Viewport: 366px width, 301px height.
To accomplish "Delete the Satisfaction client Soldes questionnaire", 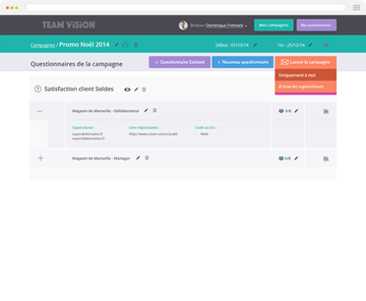I will [x=144, y=89].
